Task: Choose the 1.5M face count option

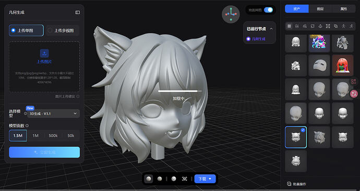Action: tap(18, 136)
